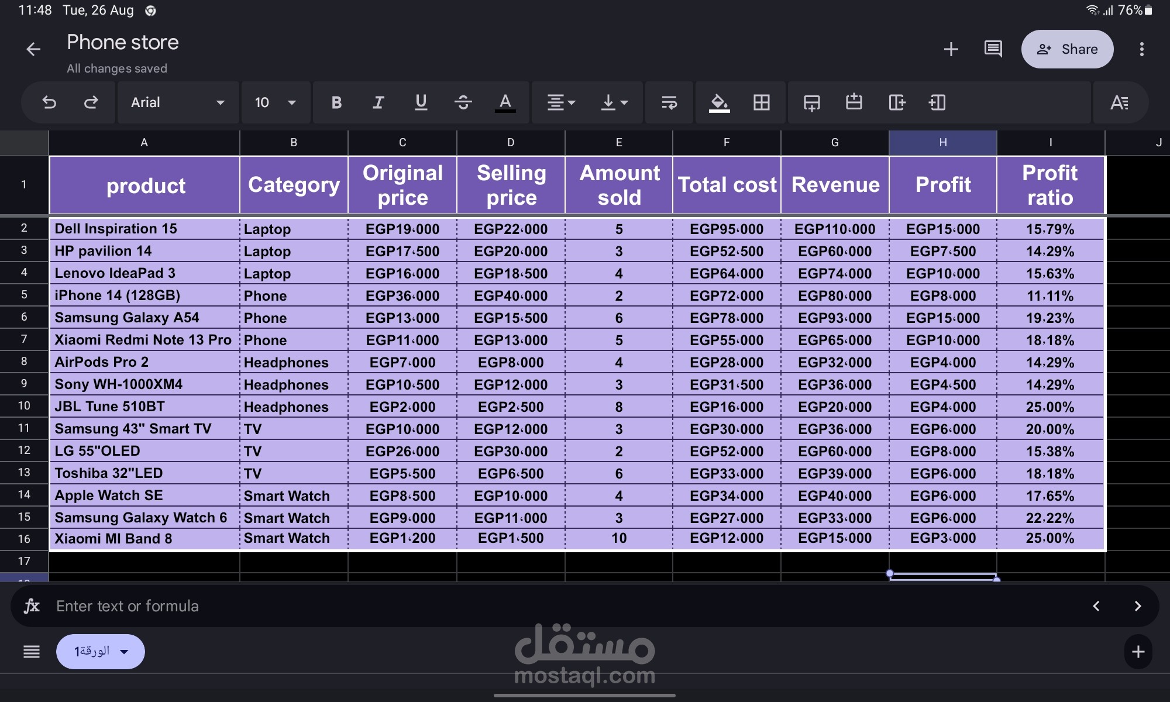
Task: Select the 'Total cost' header cell
Action: point(727,185)
